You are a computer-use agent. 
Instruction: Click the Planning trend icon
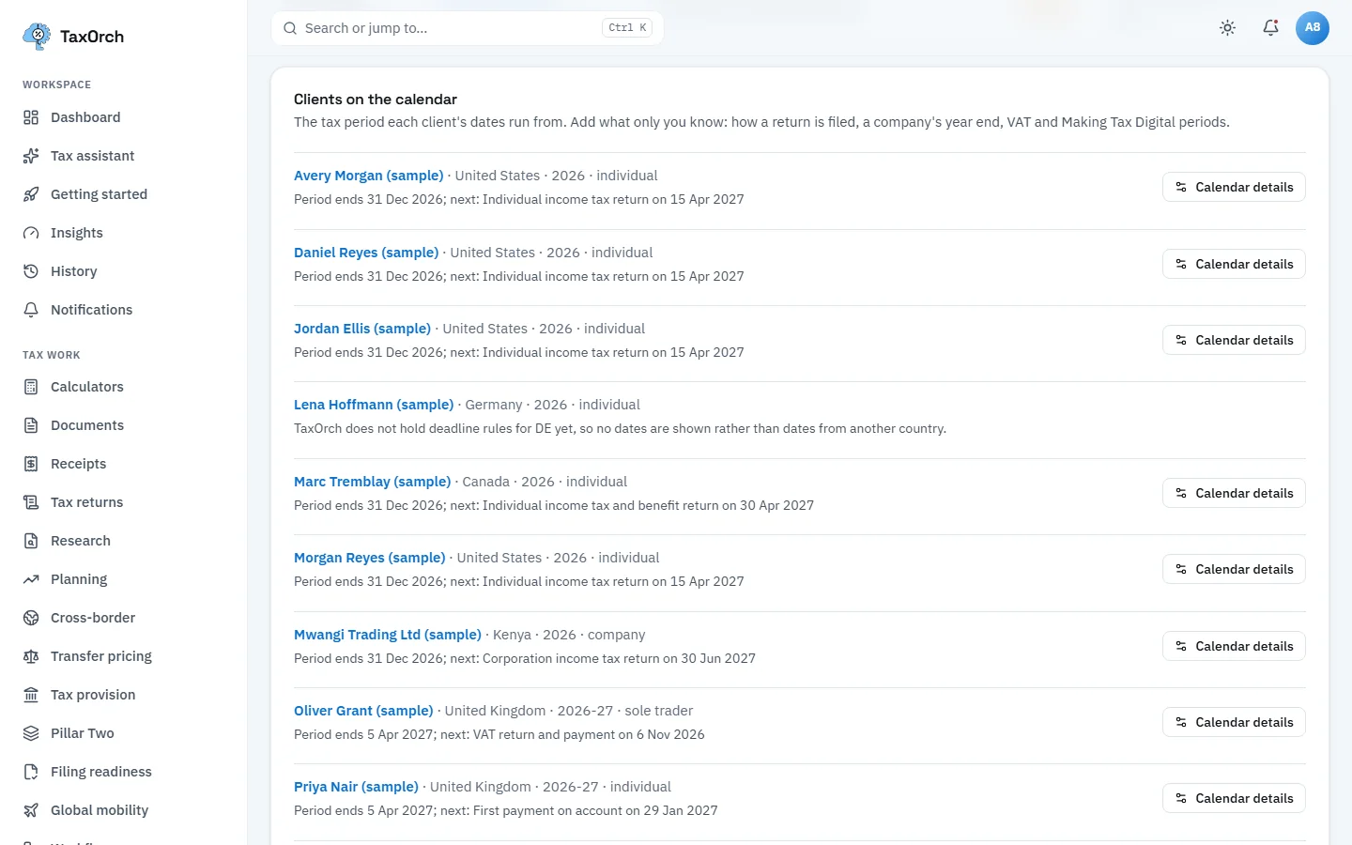click(x=31, y=579)
